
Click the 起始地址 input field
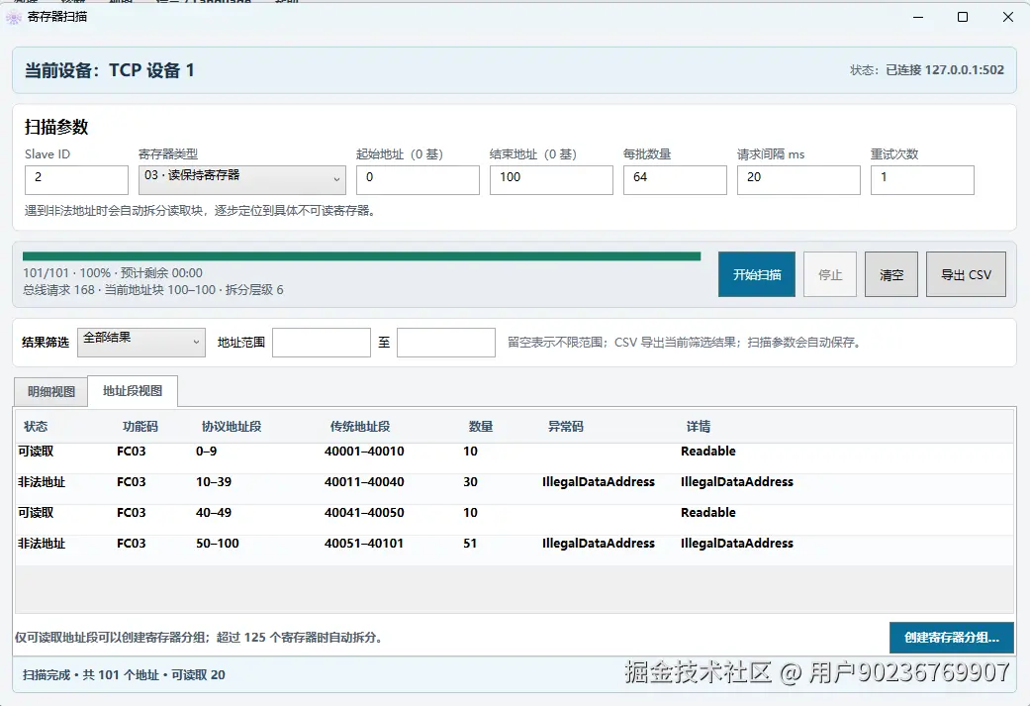tap(418, 179)
